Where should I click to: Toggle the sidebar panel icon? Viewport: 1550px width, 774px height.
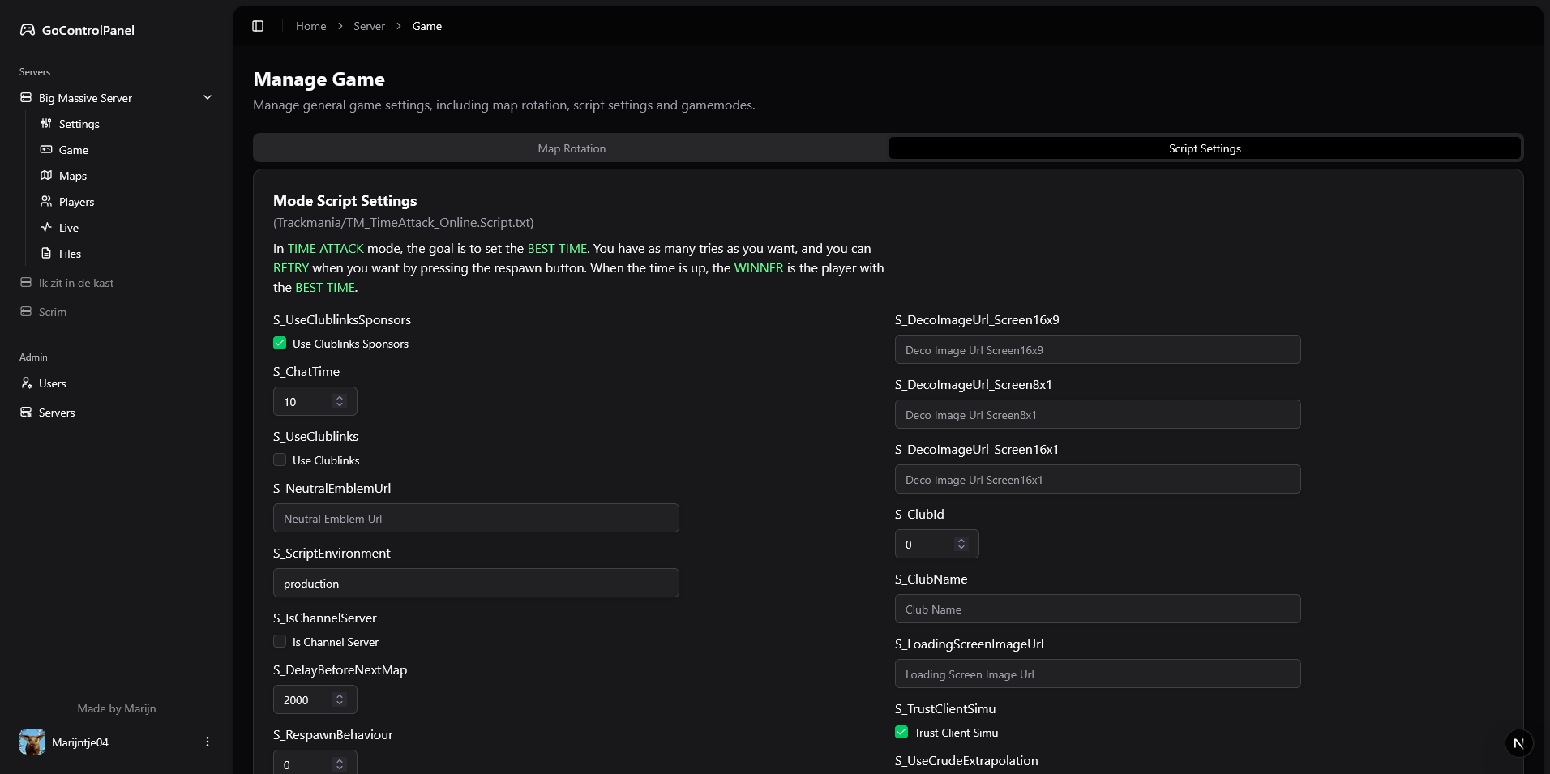[258, 26]
